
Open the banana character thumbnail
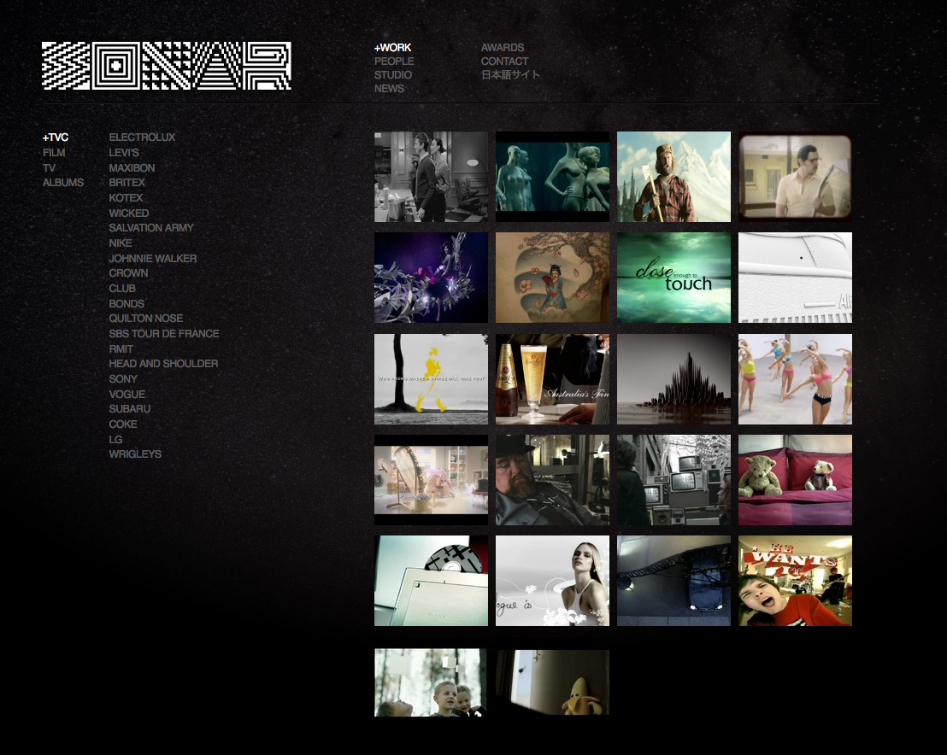pos(553,682)
